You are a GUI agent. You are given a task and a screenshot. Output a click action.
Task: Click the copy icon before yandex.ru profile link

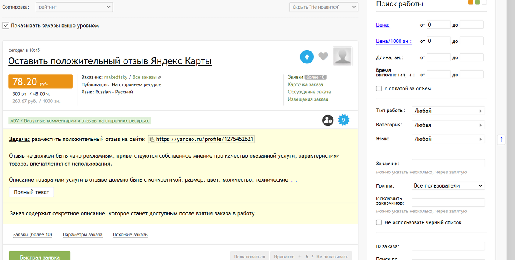[x=152, y=139]
